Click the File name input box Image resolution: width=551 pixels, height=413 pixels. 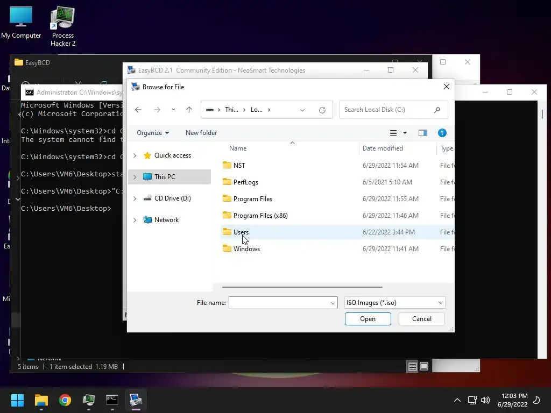tap(279, 303)
